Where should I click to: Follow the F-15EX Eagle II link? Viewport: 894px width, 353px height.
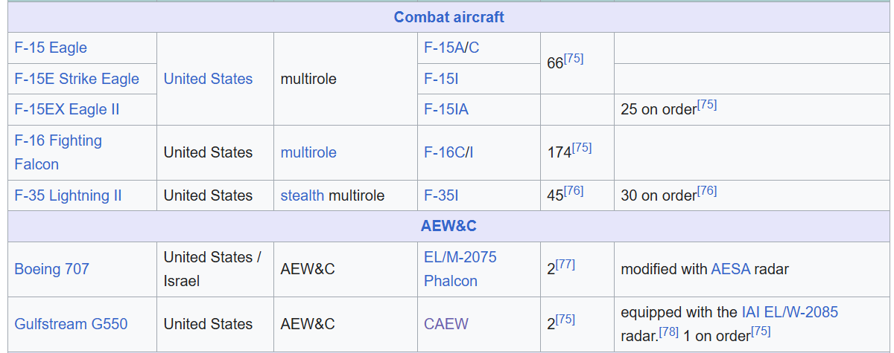click(x=66, y=109)
